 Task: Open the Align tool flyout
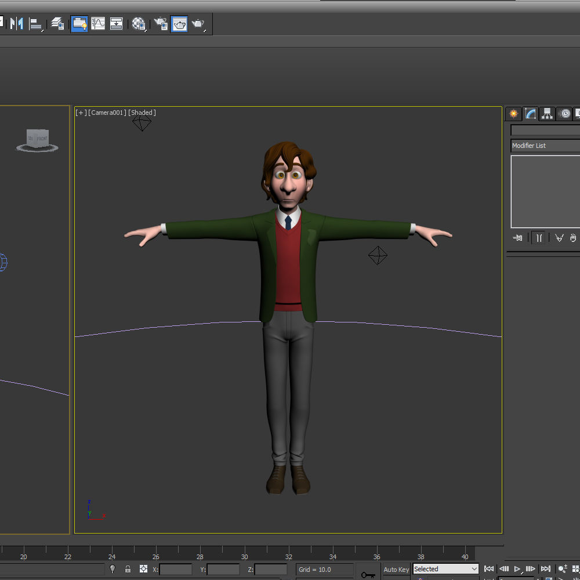pyautogui.click(x=36, y=24)
